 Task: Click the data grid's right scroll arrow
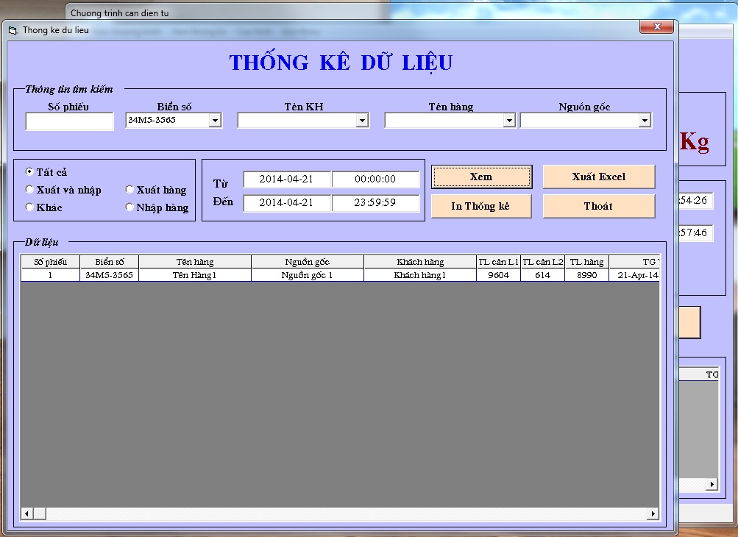653,513
